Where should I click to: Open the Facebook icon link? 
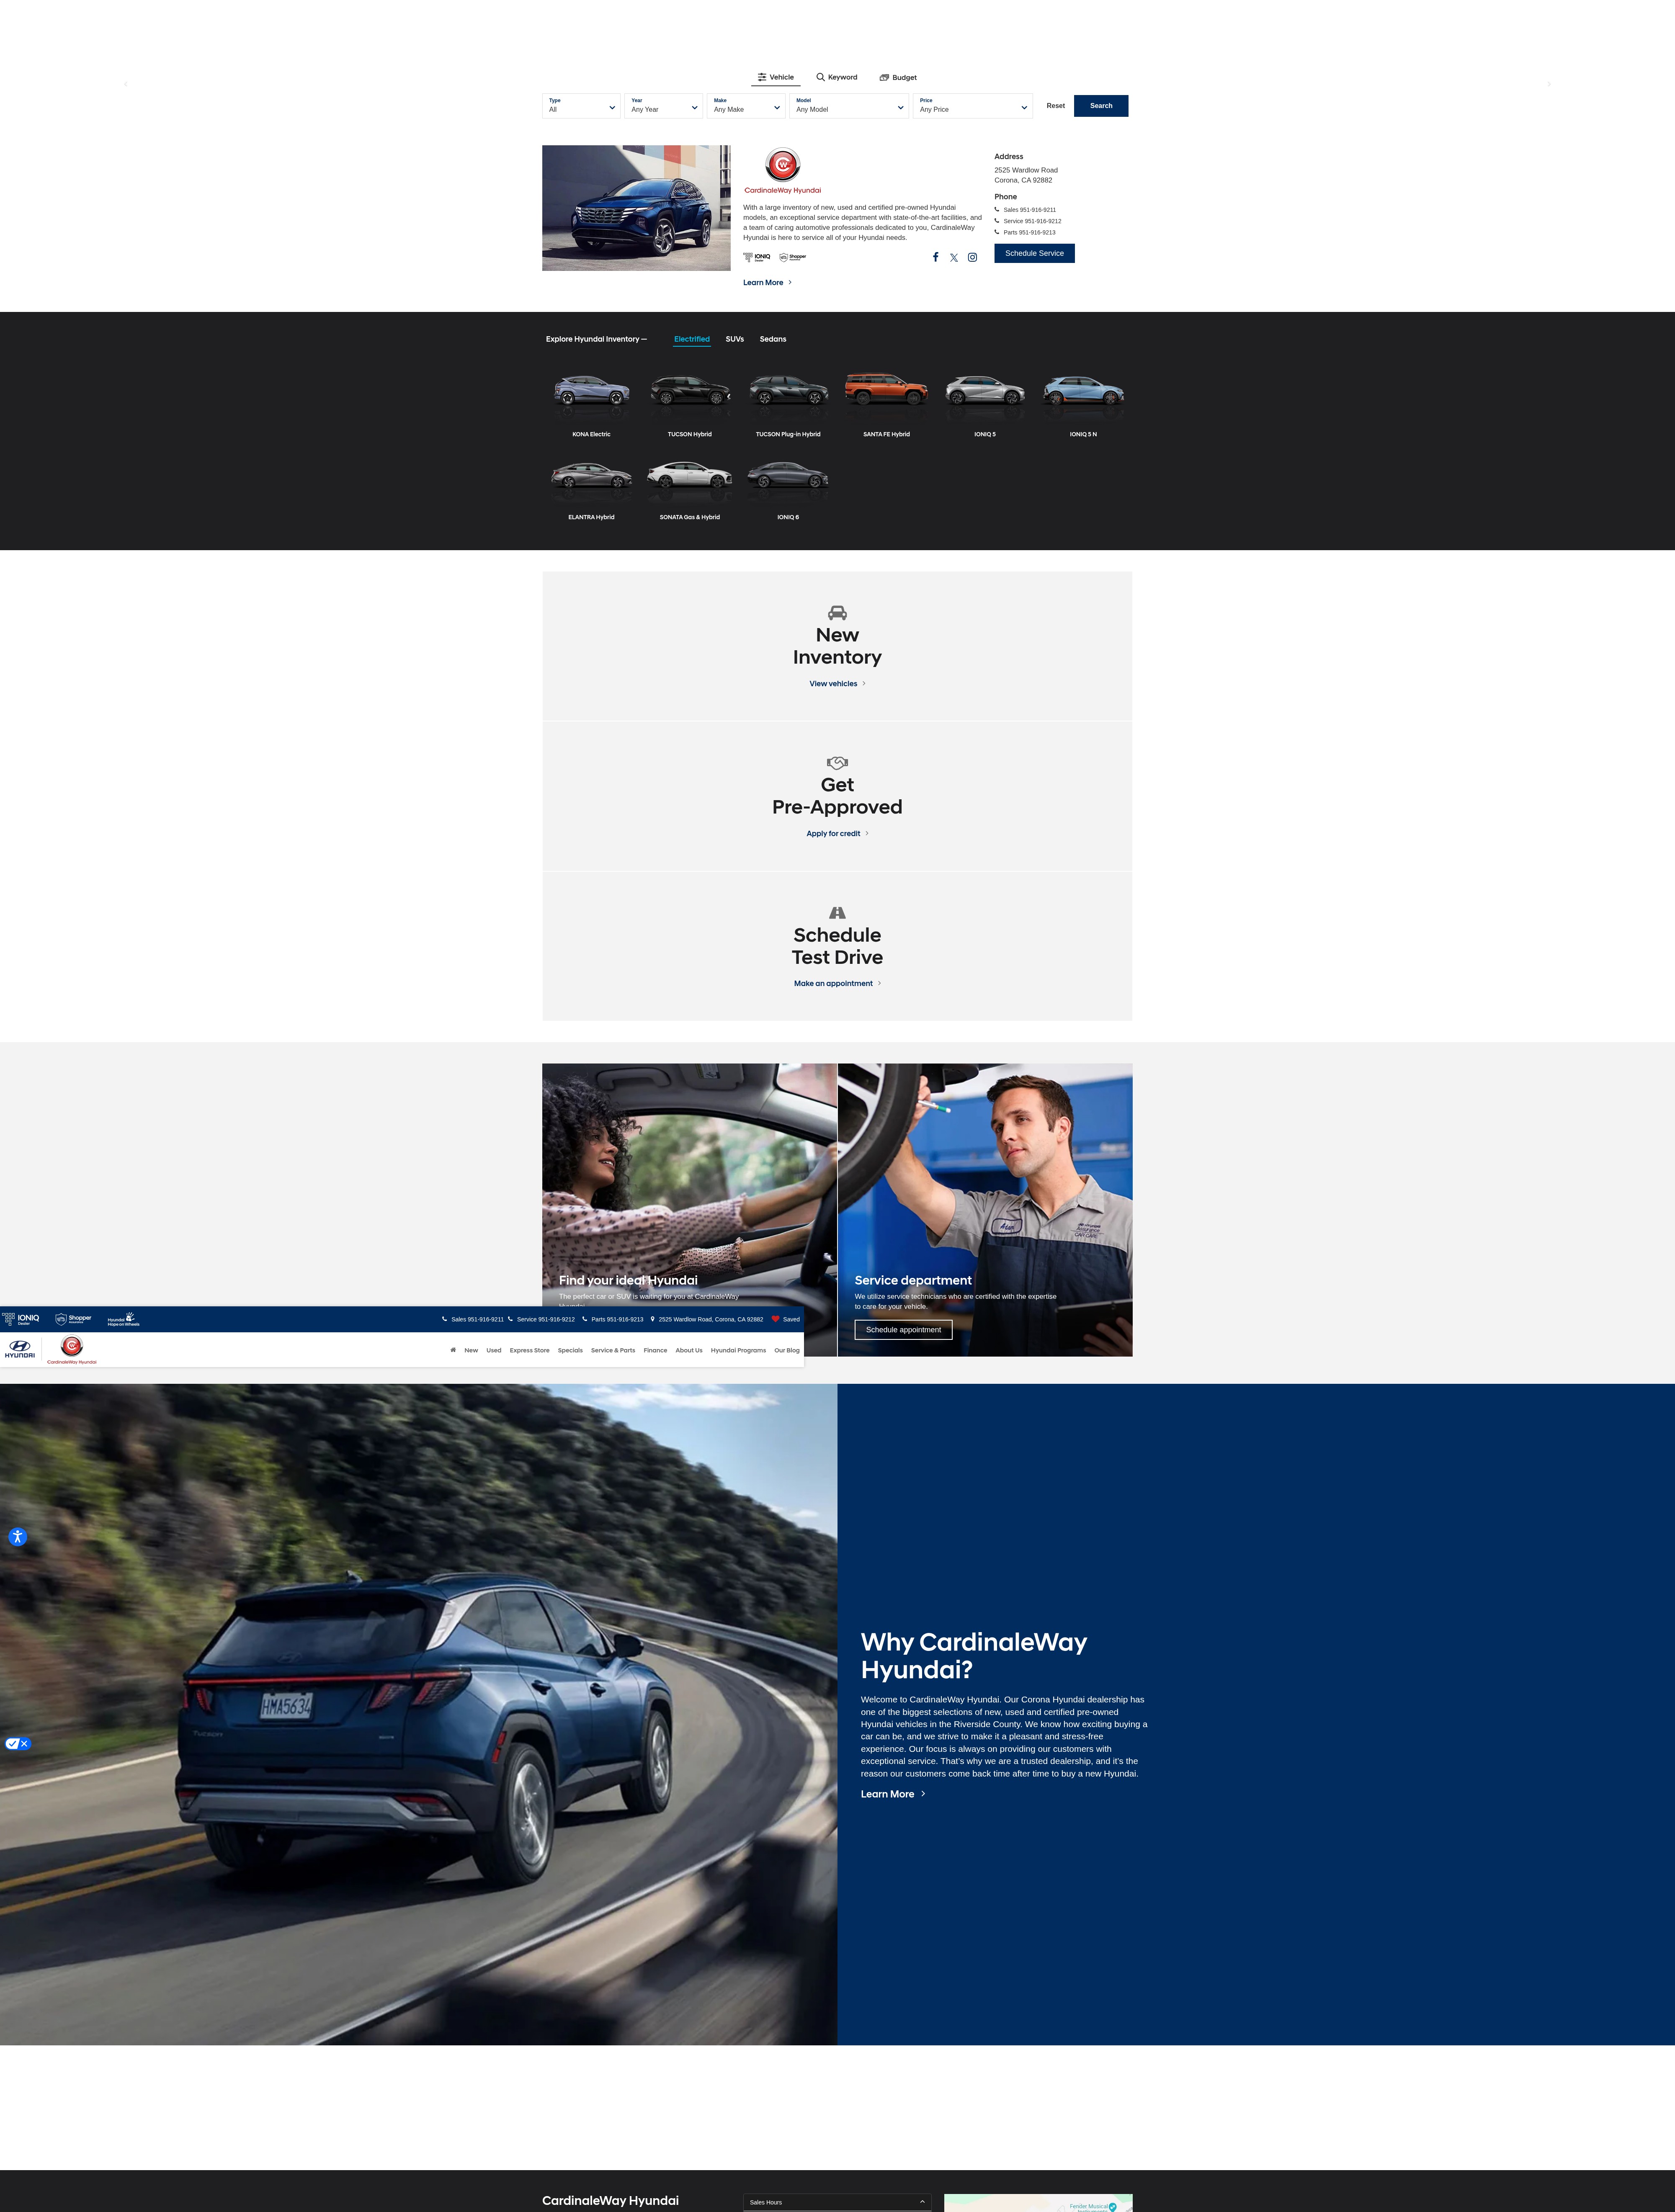tap(935, 257)
